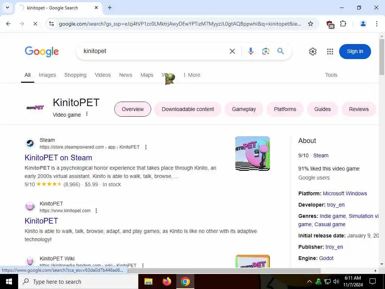Open a new browser tab
Viewport: 385px width, 289px height.
110,8
